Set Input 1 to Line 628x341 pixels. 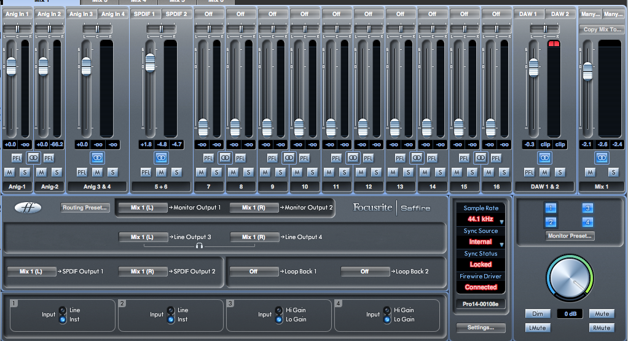(x=63, y=310)
